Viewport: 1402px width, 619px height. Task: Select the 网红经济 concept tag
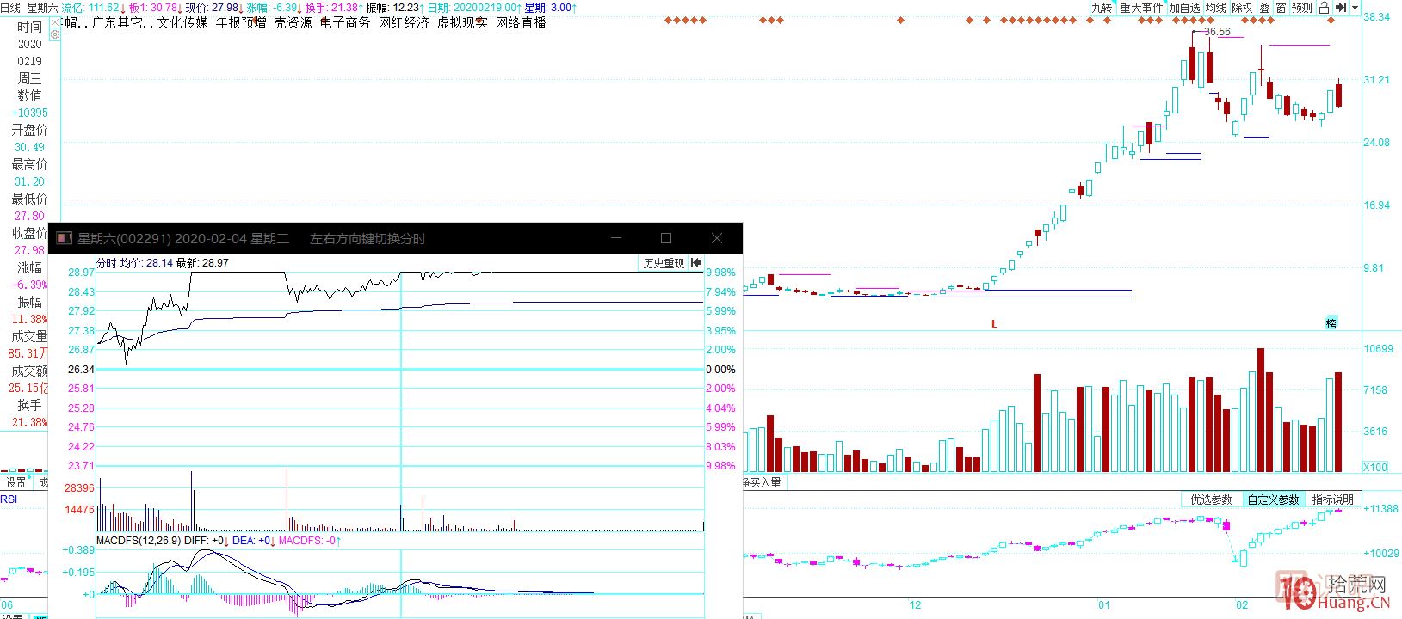coord(404,23)
